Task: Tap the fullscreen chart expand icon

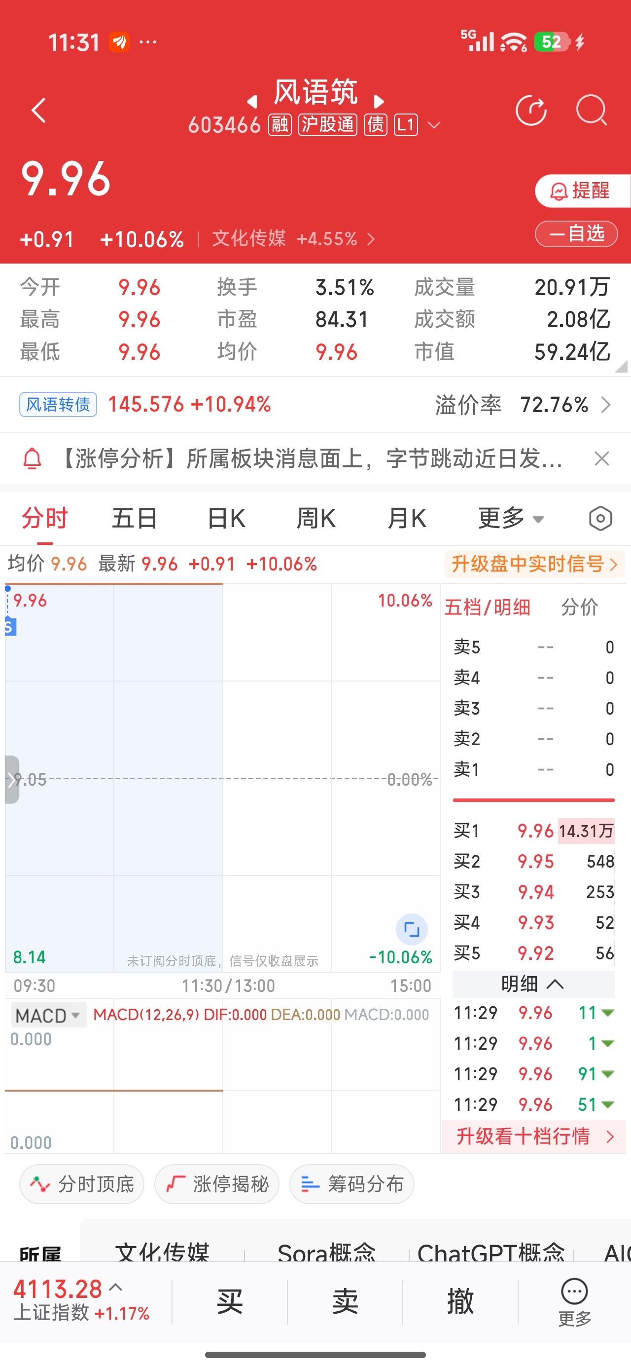Action: pyautogui.click(x=412, y=929)
